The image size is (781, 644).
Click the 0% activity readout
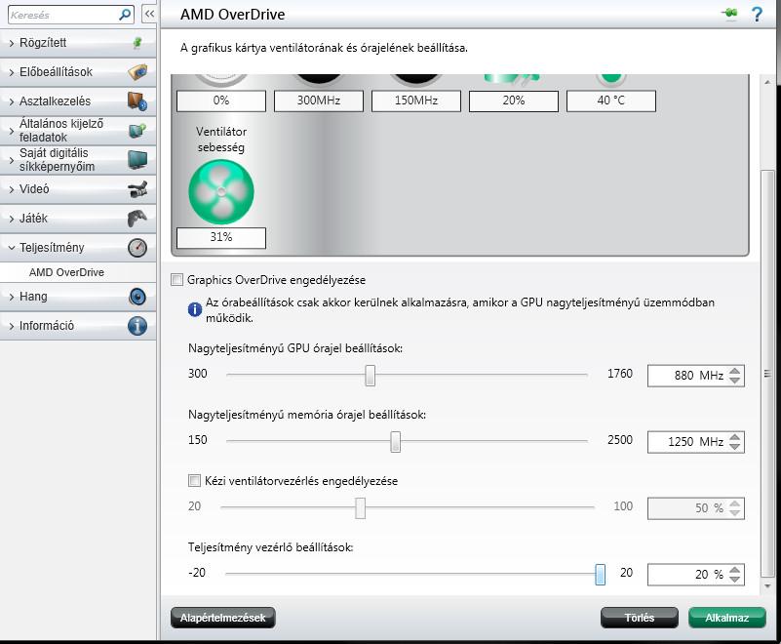(x=221, y=101)
